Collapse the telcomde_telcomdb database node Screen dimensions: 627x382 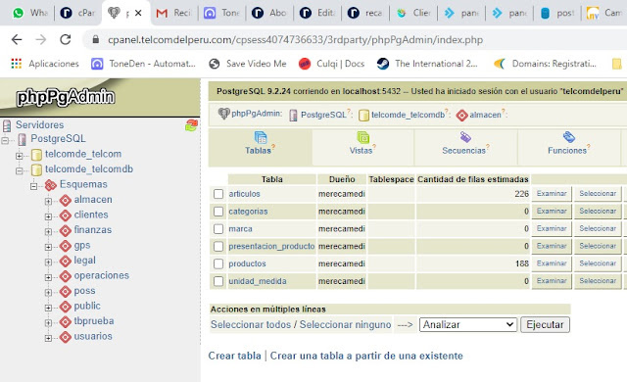coord(20,171)
